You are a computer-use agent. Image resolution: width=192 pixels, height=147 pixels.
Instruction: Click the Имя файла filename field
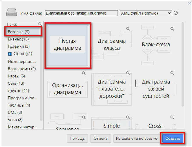[x=81, y=13]
